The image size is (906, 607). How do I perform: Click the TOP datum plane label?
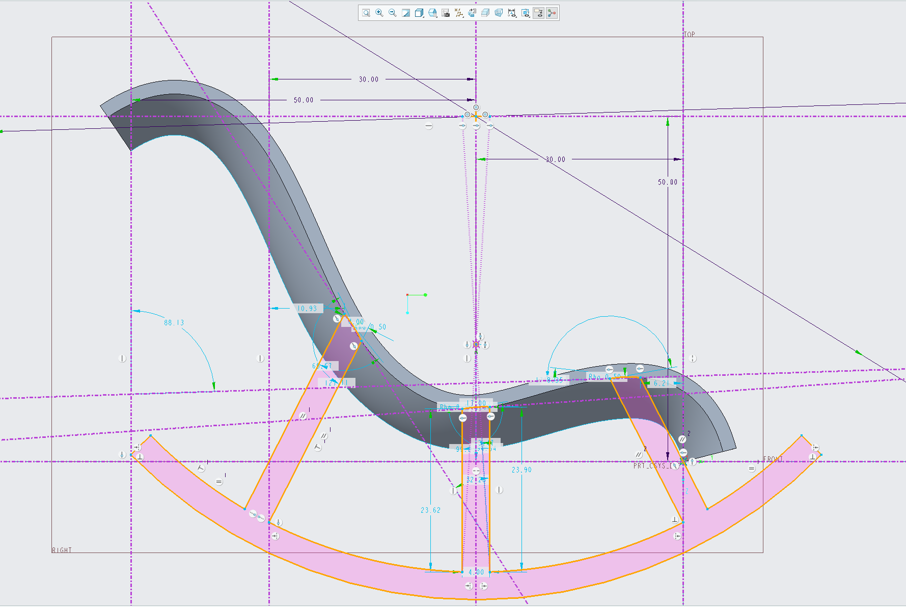click(689, 35)
